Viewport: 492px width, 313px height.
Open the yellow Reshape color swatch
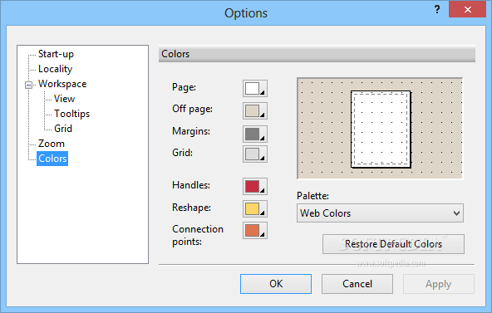(x=255, y=208)
